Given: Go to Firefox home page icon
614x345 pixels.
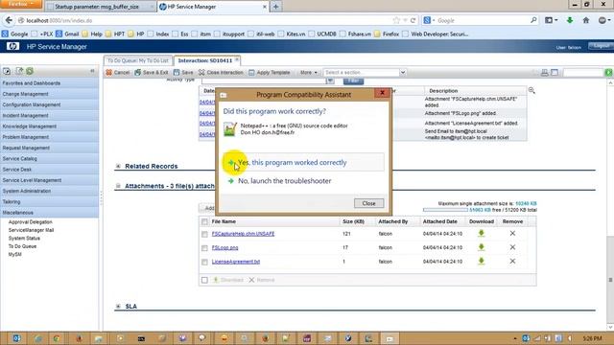Looking at the screenshot, I should tap(586, 20).
